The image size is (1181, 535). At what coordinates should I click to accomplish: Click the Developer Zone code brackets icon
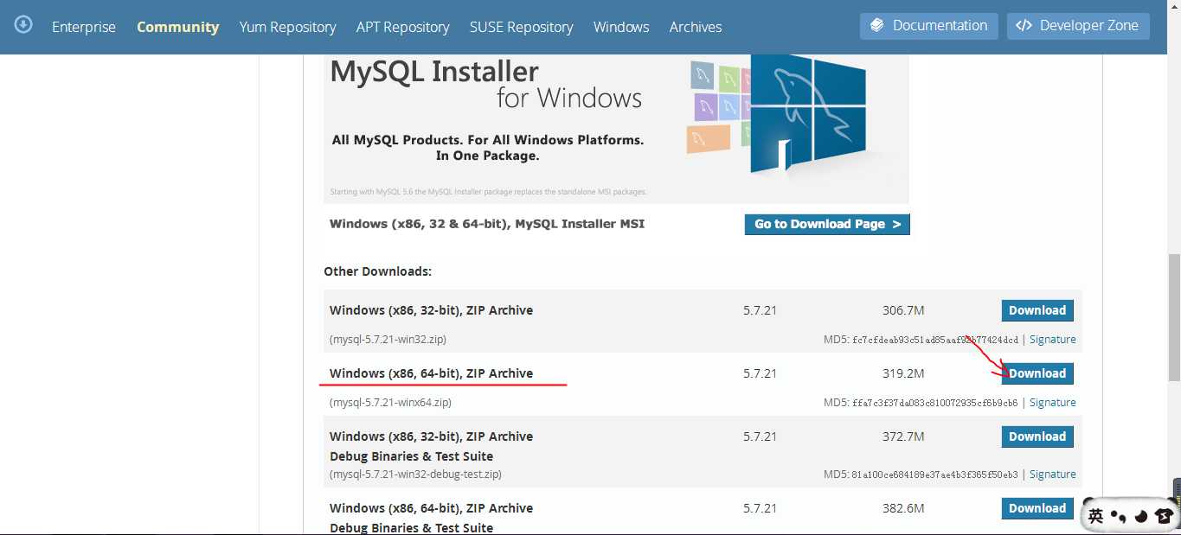[x=1024, y=26]
